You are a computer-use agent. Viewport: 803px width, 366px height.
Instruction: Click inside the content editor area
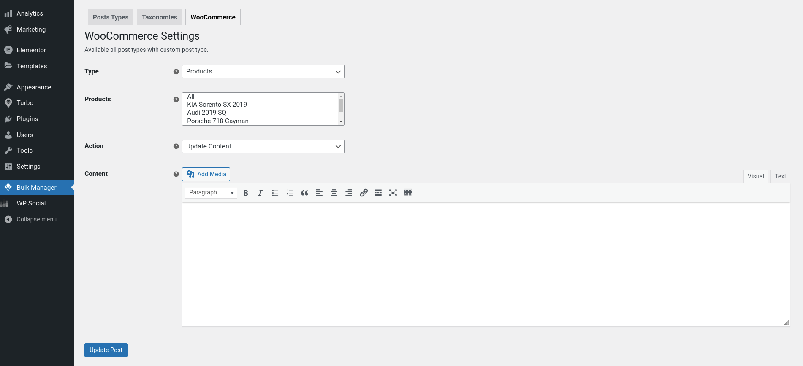coord(486,260)
